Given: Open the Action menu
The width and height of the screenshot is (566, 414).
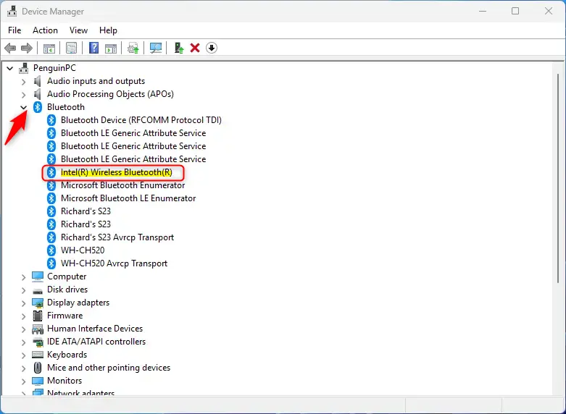Looking at the screenshot, I should coord(45,30).
